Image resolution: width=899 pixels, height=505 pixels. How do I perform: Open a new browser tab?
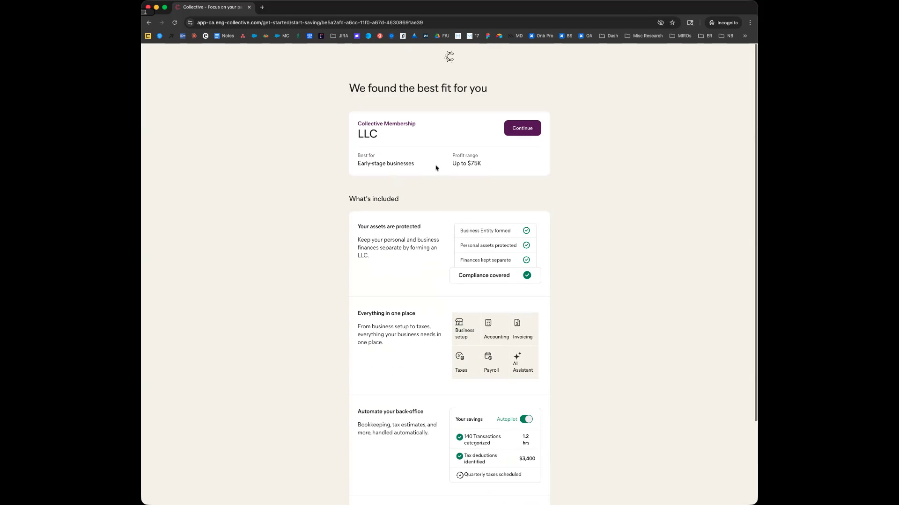(262, 7)
